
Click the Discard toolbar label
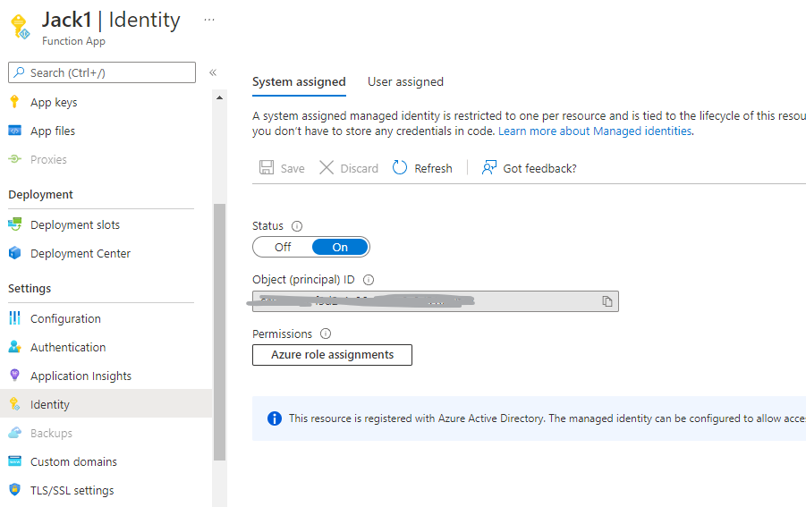[x=360, y=168]
